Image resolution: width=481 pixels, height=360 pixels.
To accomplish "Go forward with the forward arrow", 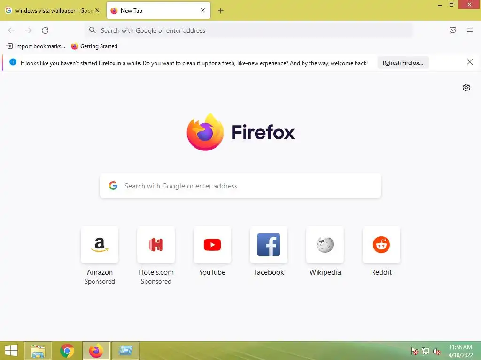I will tap(28, 30).
